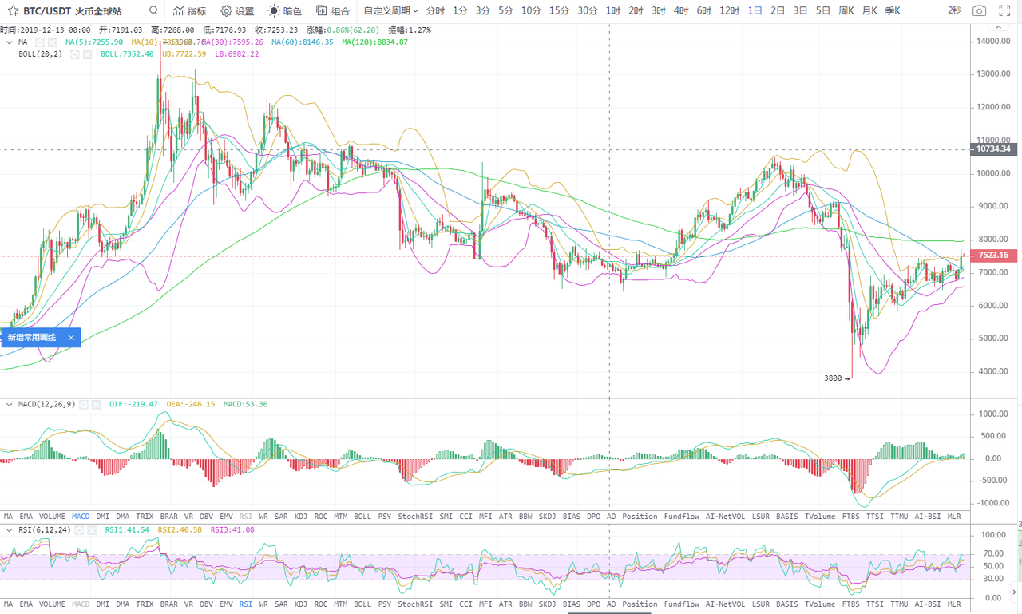Switch to 季K quarterly candles

click(x=893, y=11)
